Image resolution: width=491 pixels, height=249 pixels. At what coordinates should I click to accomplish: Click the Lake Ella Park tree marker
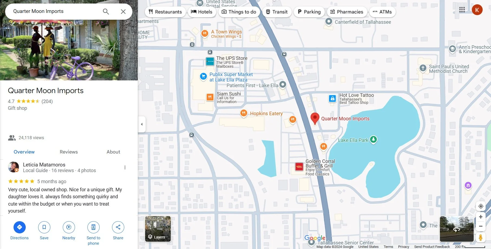(x=374, y=139)
